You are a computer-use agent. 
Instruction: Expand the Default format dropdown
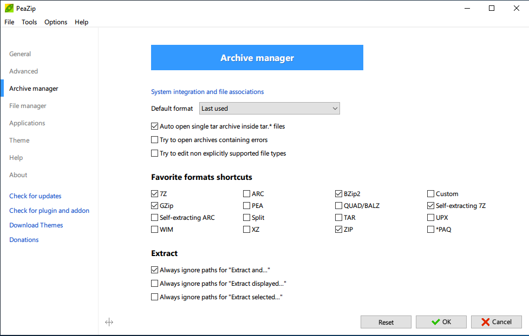point(269,109)
